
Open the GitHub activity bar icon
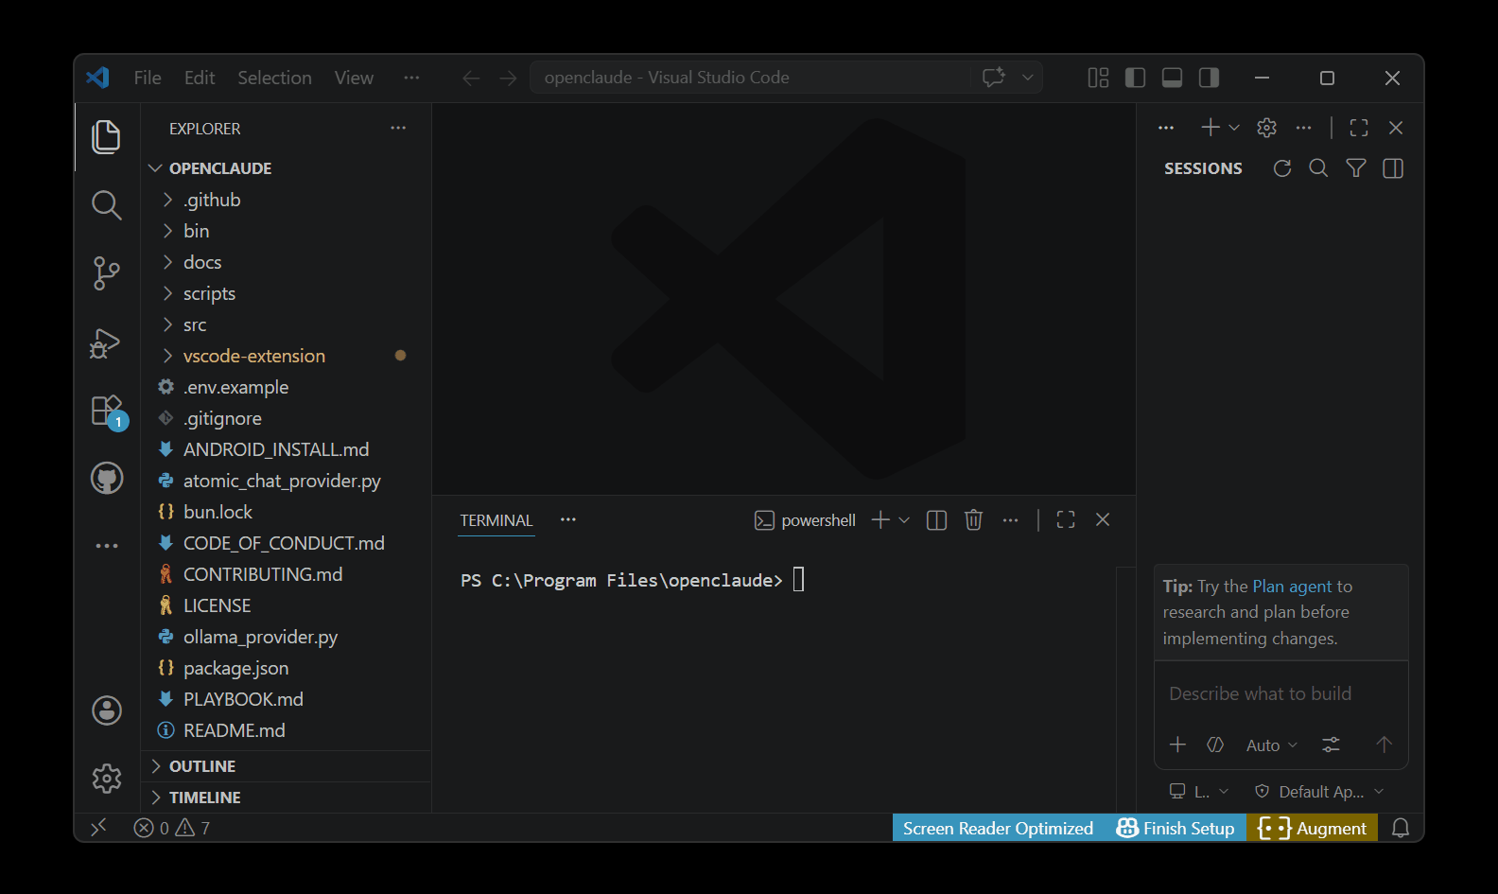point(106,479)
